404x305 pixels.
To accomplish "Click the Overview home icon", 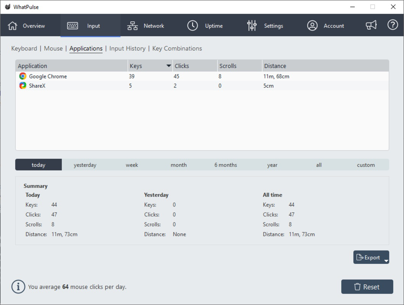I will click(12, 26).
